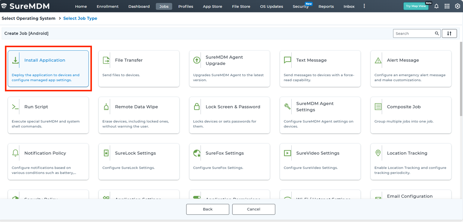The width and height of the screenshot is (463, 222).
Task: Choose the Text Message speech bubble icon
Action: (x=287, y=60)
